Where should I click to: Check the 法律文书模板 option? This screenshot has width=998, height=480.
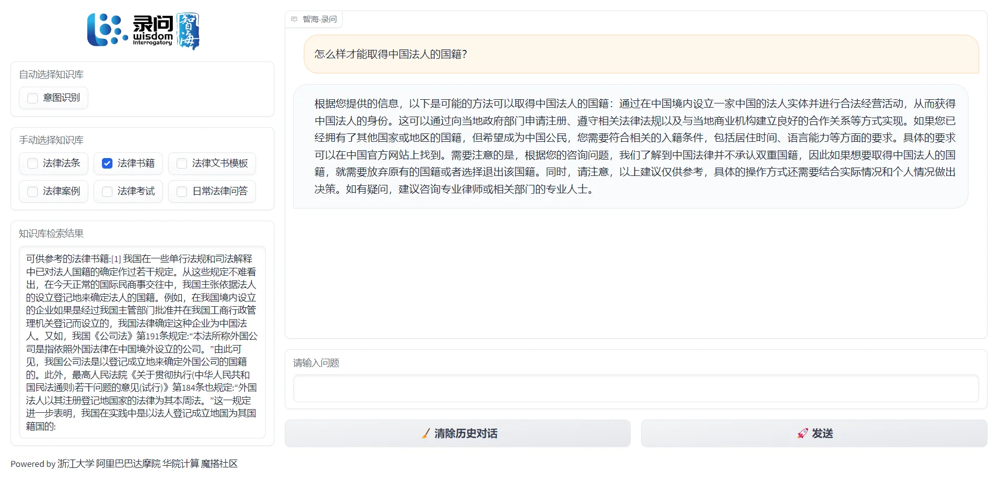coord(182,163)
